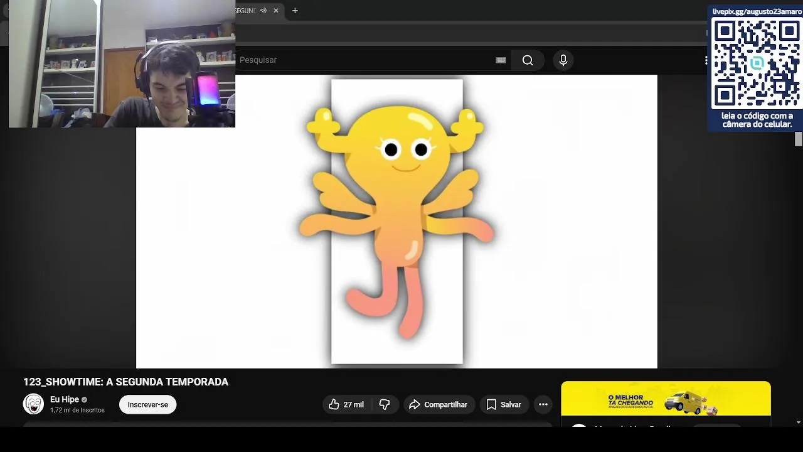Click the page vertical scrollbar thumb
This screenshot has width=803, height=452.
click(799, 139)
